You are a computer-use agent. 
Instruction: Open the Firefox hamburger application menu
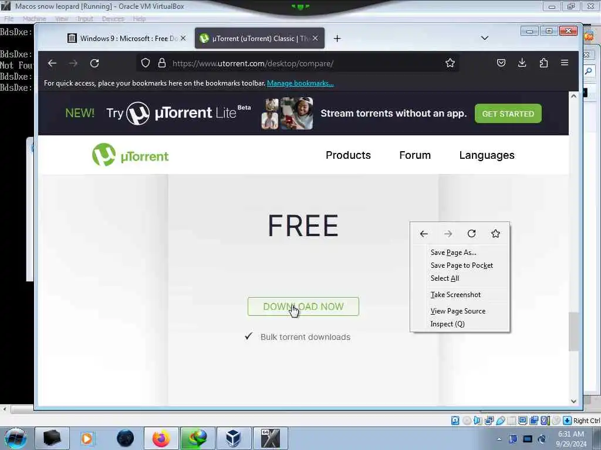565,63
